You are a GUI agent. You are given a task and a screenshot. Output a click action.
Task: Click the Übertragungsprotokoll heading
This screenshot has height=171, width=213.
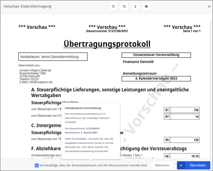(x=107, y=44)
